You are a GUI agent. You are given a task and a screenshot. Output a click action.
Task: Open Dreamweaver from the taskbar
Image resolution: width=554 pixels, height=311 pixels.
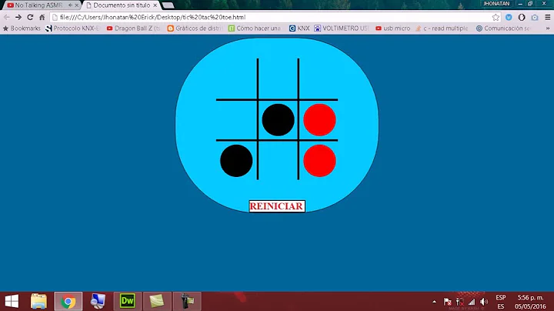click(x=127, y=302)
